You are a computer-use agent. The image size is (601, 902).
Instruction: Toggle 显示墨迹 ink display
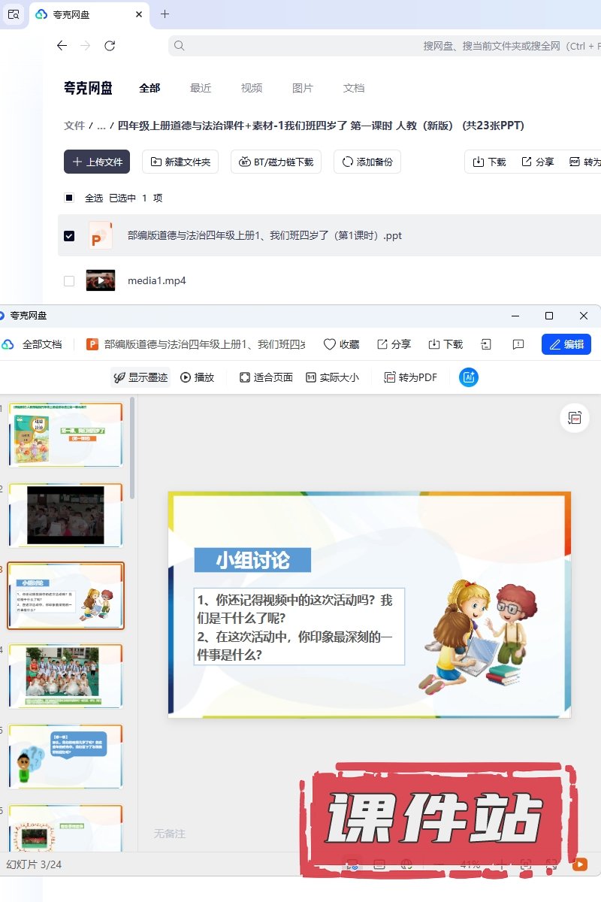pyautogui.click(x=140, y=377)
